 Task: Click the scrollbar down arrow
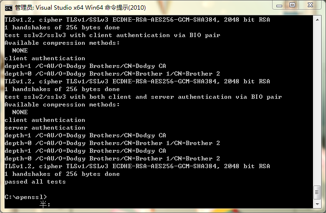(317, 205)
